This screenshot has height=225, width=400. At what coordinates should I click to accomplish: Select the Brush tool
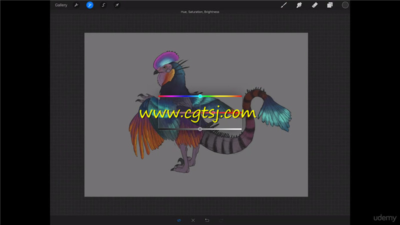(x=283, y=5)
